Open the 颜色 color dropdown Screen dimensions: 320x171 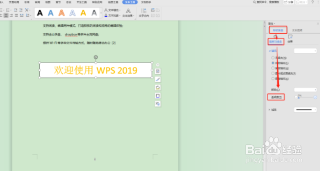pos(305,90)
